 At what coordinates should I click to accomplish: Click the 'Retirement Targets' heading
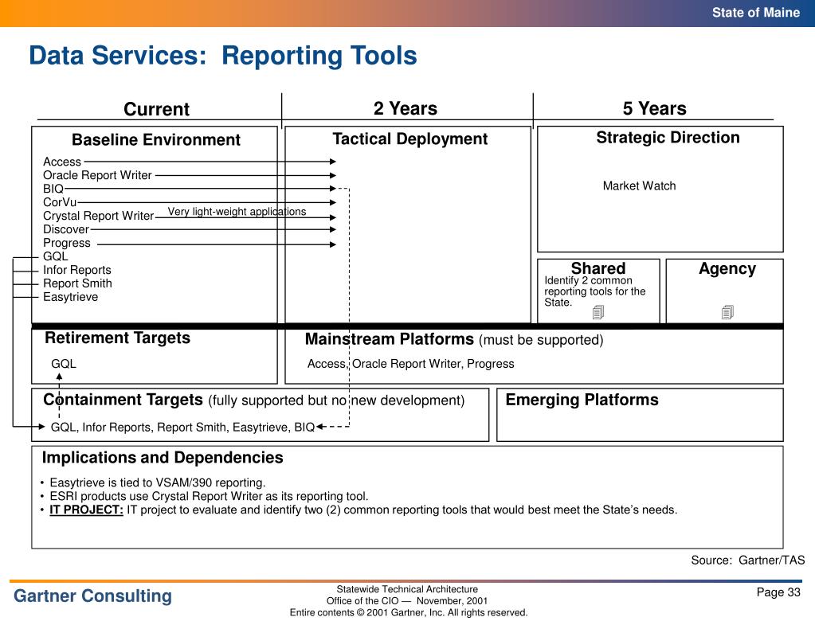[x=117, y=338]
